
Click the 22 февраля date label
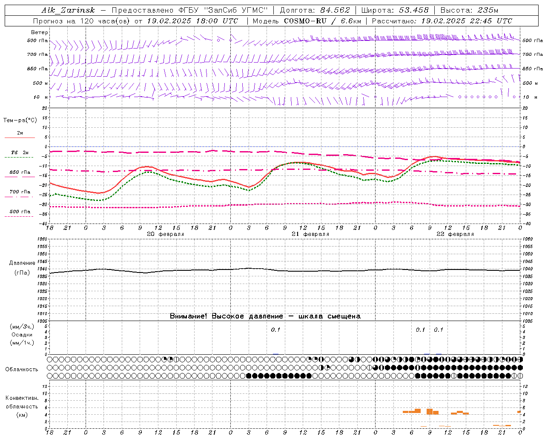pyautogui.click(x=455, y=234)
